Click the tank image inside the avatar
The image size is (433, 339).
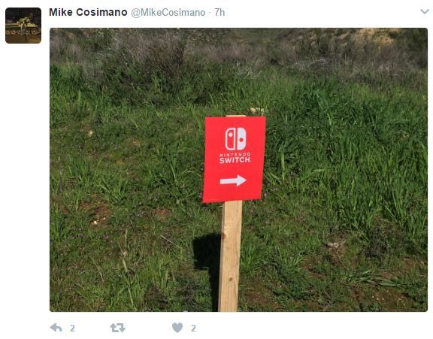(23, 28)
